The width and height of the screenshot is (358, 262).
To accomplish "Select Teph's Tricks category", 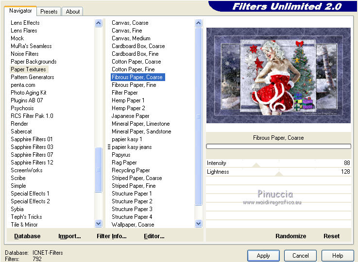I will (27, 217).
